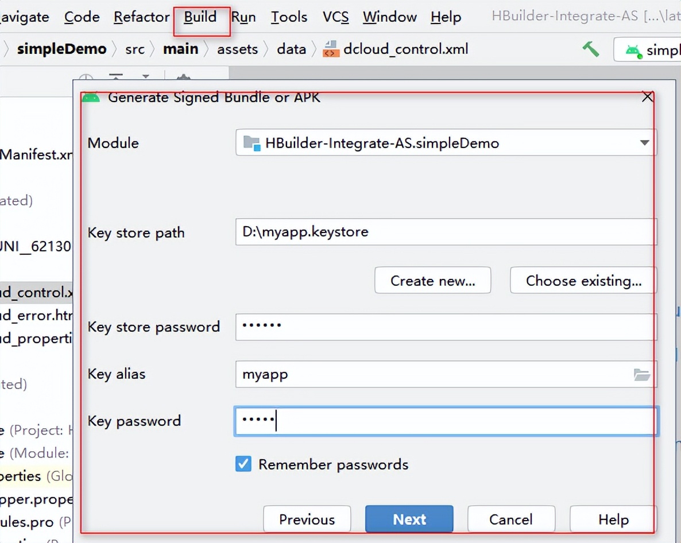681x543 pixels.
Task: Close the Generate Signed Bundle dialog
Action: coord(647,97)
